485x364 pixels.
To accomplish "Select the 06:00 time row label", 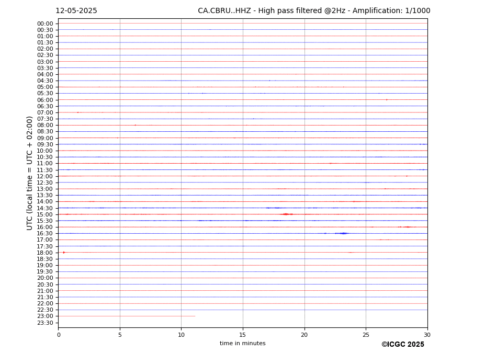I will [45, 100].
